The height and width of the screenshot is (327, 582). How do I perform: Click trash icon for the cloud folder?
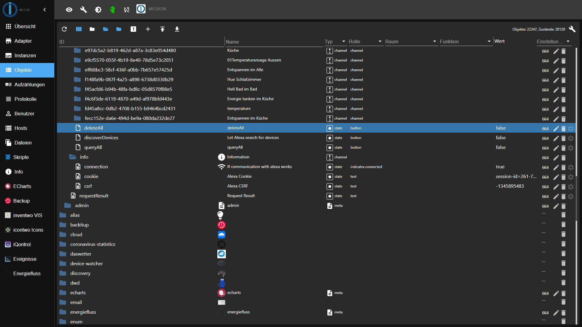pyautogui.click(x=564, y=234)
